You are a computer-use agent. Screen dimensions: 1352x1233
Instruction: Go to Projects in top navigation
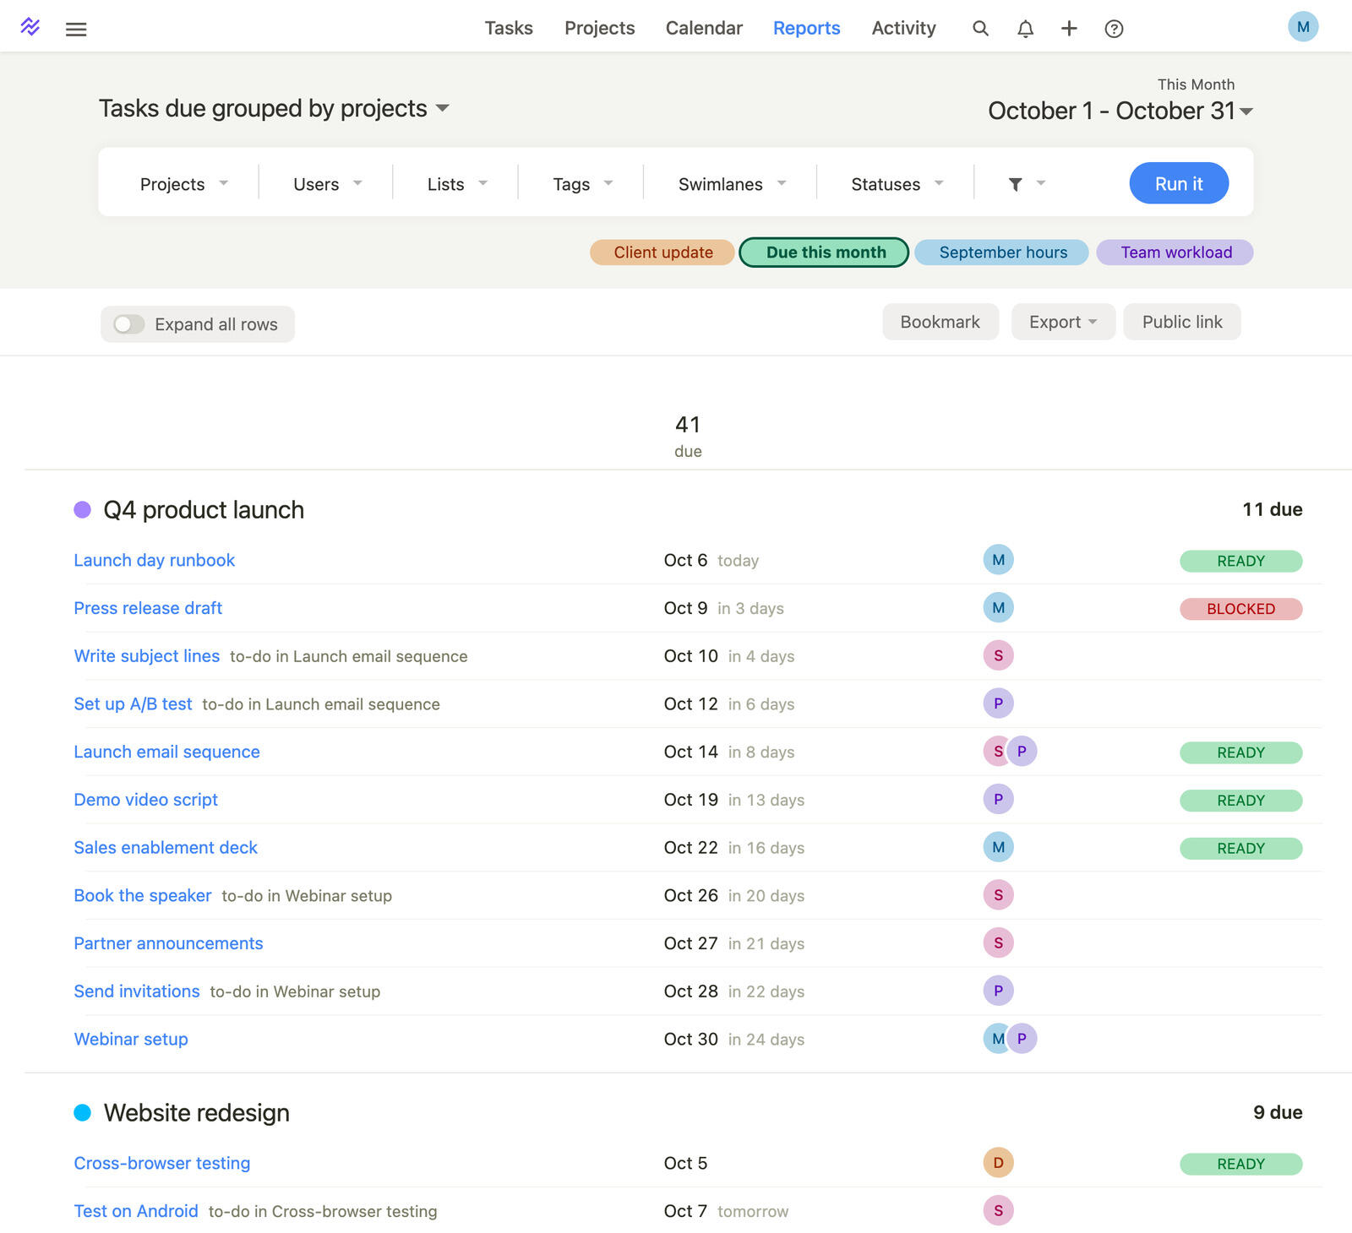599,28
